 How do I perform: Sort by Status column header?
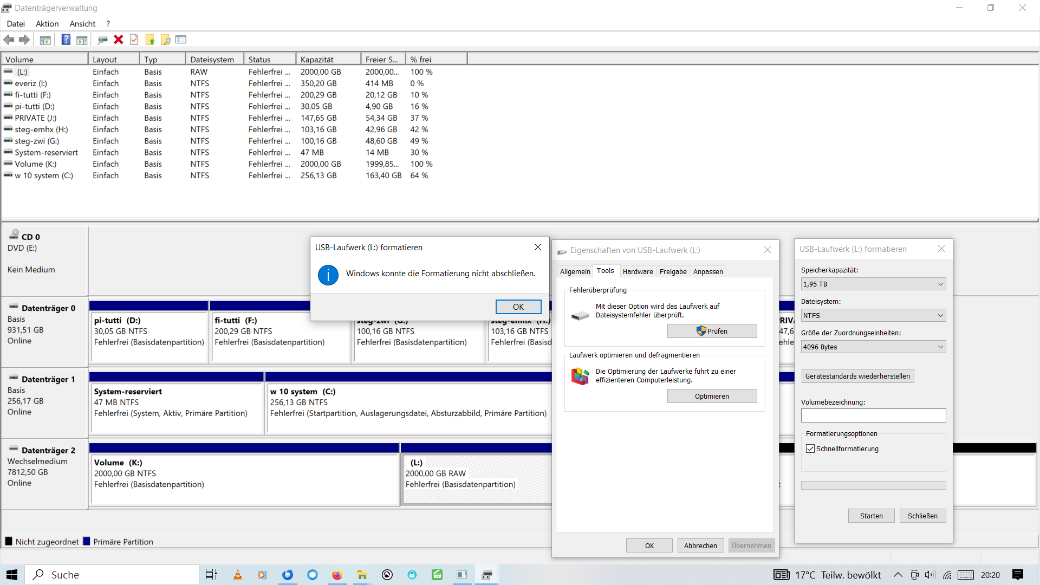pos(270,59)
